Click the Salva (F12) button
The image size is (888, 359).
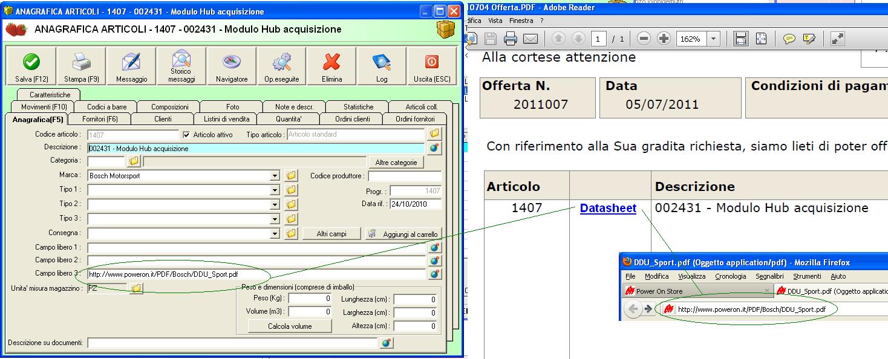pos(31,66)
